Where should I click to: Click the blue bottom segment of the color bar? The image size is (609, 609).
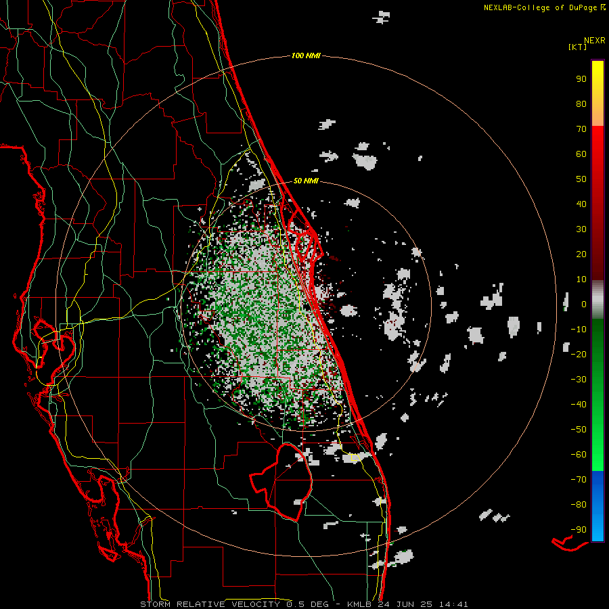click(597, 506)
